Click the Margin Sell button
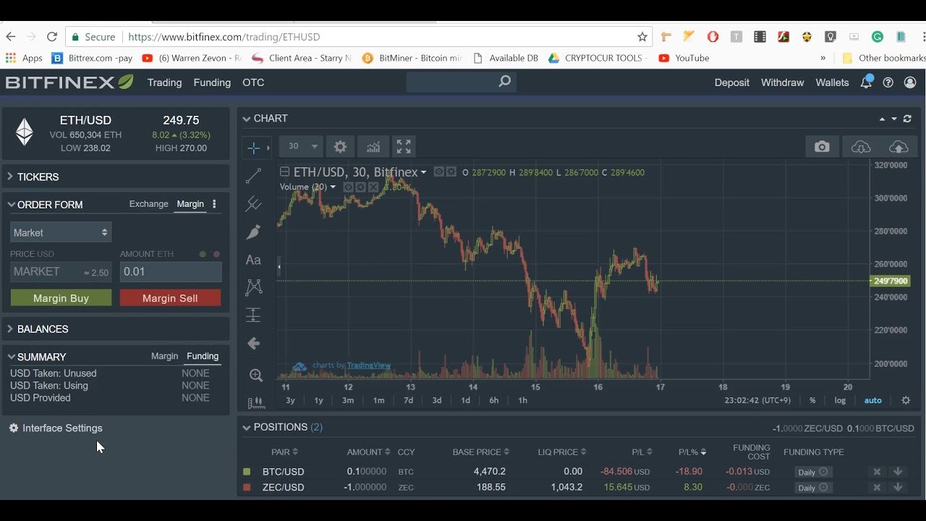This screenshot has height=521, width=926. pyautogui.click(x=170, y=298)
